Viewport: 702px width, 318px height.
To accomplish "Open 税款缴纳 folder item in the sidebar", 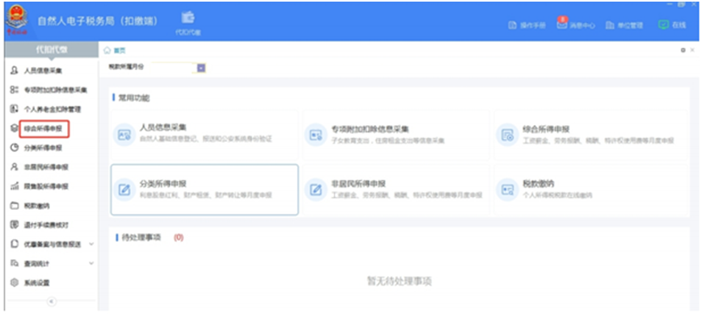I will coord(30,206).
